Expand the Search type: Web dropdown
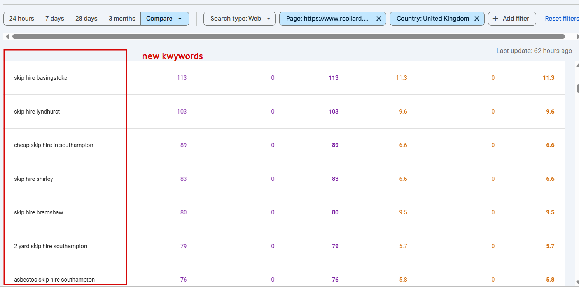This screenshot has width=579, height=287. pos(268,19)
